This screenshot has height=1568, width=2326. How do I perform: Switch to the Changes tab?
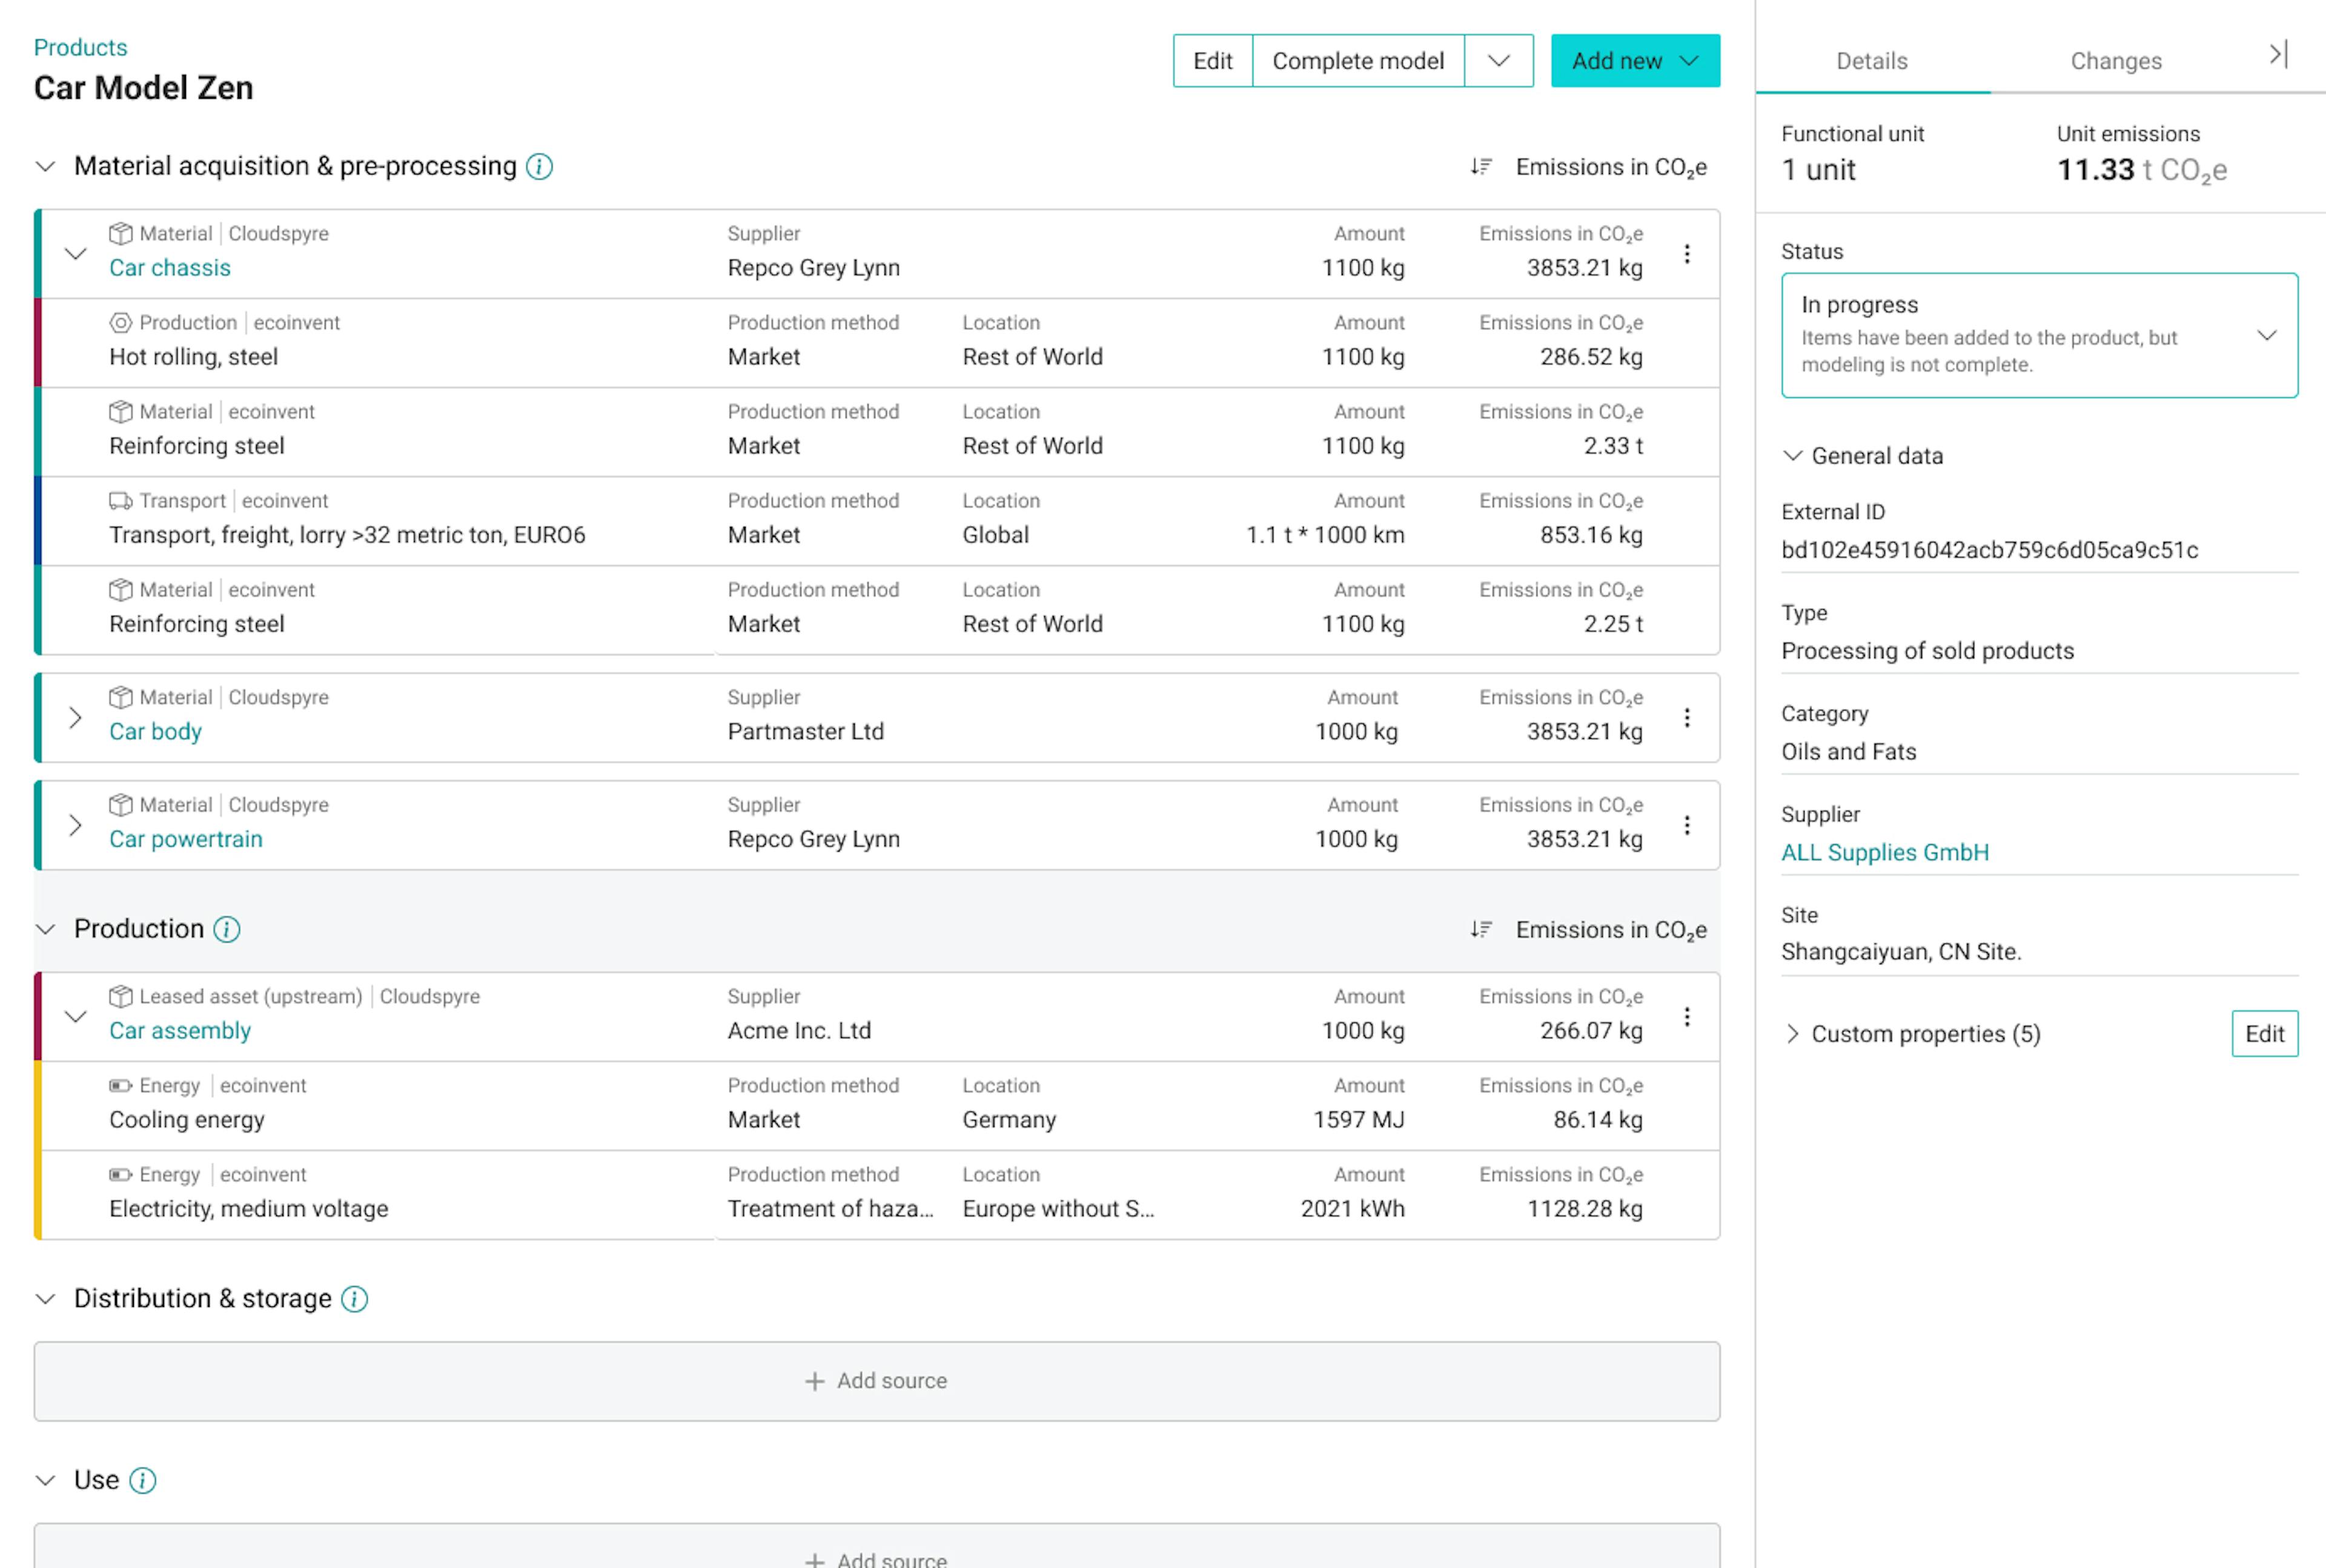tap(2115, 61)
